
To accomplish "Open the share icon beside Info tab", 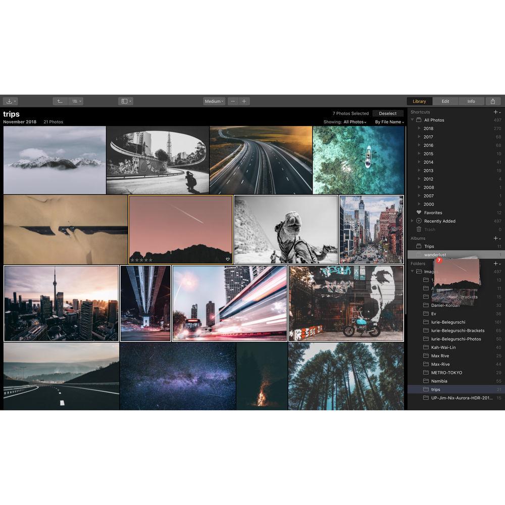I will (493, 101).
